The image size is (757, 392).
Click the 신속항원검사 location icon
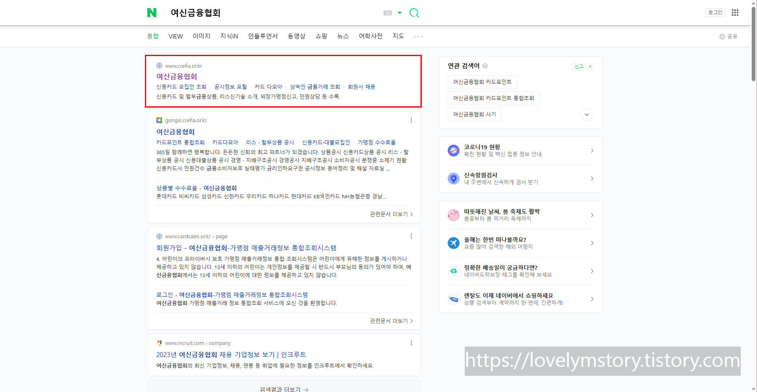[x=453, y=179]
